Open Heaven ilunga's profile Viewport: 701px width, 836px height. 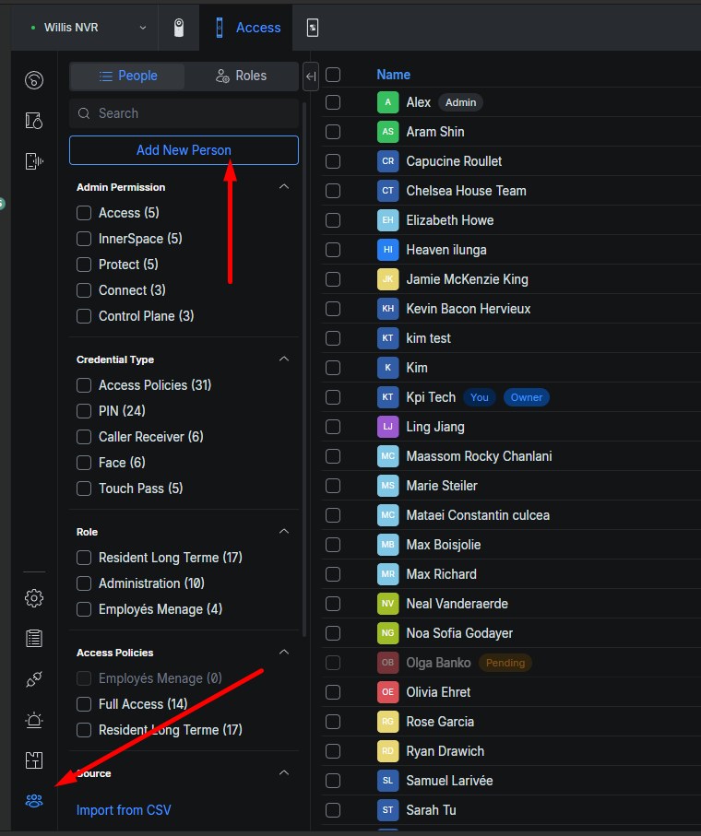(x=446, y=250)
